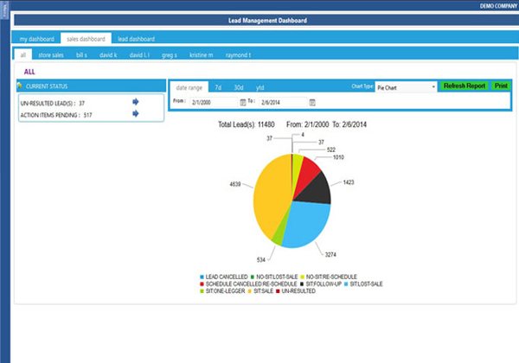Open the From date calendar picker
519x363 pixels.
point(242,103)
